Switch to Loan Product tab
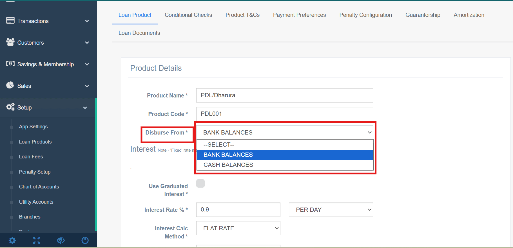The image size is (513, 248). coord(135,15)
